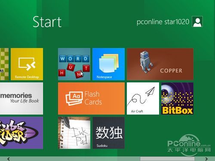Screen dimensions: 215x161
Task: Click the user account picture icon
Action: click(x=197, y=21)
